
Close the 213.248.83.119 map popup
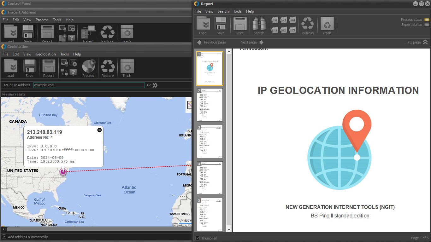99,130
